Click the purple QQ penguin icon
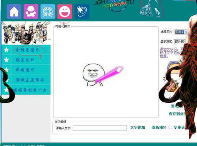This screenshot has height=146, width=197. [31, 11]
